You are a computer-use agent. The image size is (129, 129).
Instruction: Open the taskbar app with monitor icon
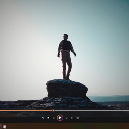click(x=5, y=127)
